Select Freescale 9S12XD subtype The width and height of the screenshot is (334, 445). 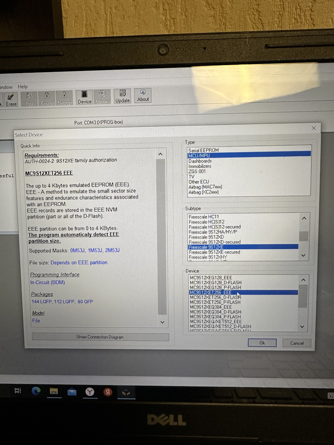(243, 237)
